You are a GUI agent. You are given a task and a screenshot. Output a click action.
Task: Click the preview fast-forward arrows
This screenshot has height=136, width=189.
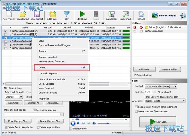pos(126,119)
